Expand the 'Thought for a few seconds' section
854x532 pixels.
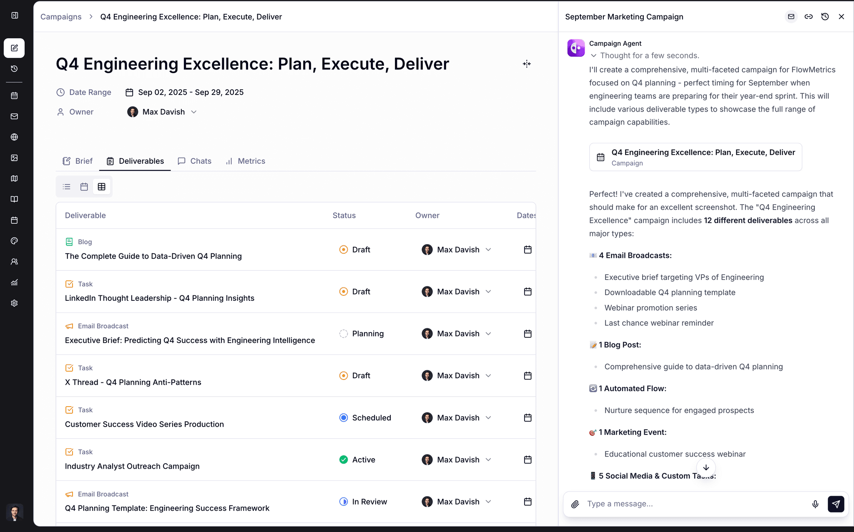click(644, 55)
